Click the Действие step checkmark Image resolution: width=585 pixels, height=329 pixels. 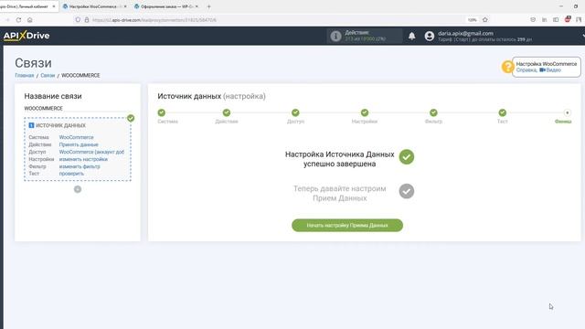[227, 112]
